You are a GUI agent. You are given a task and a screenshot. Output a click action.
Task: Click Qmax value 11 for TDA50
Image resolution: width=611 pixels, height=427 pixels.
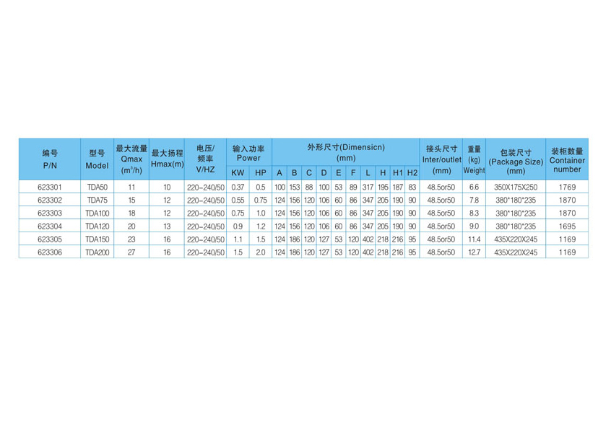pos(131,188)
